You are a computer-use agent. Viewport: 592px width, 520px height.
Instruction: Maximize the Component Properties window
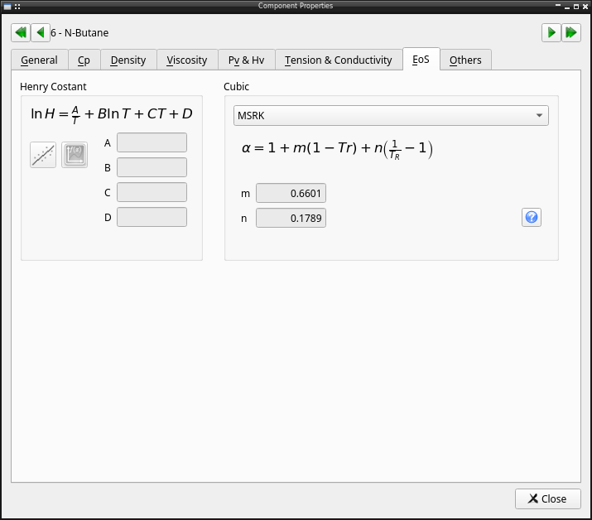coord(576,7)
